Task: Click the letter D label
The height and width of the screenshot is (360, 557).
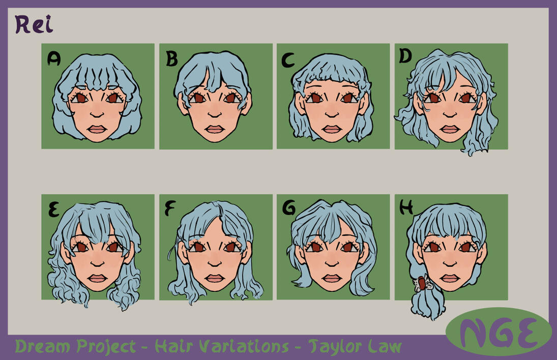Action: [x=405, y=56]
